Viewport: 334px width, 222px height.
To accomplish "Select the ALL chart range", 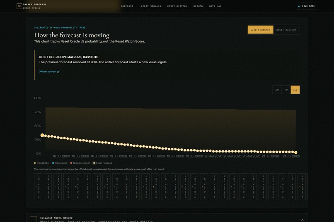I will click(x=295, y=90).
